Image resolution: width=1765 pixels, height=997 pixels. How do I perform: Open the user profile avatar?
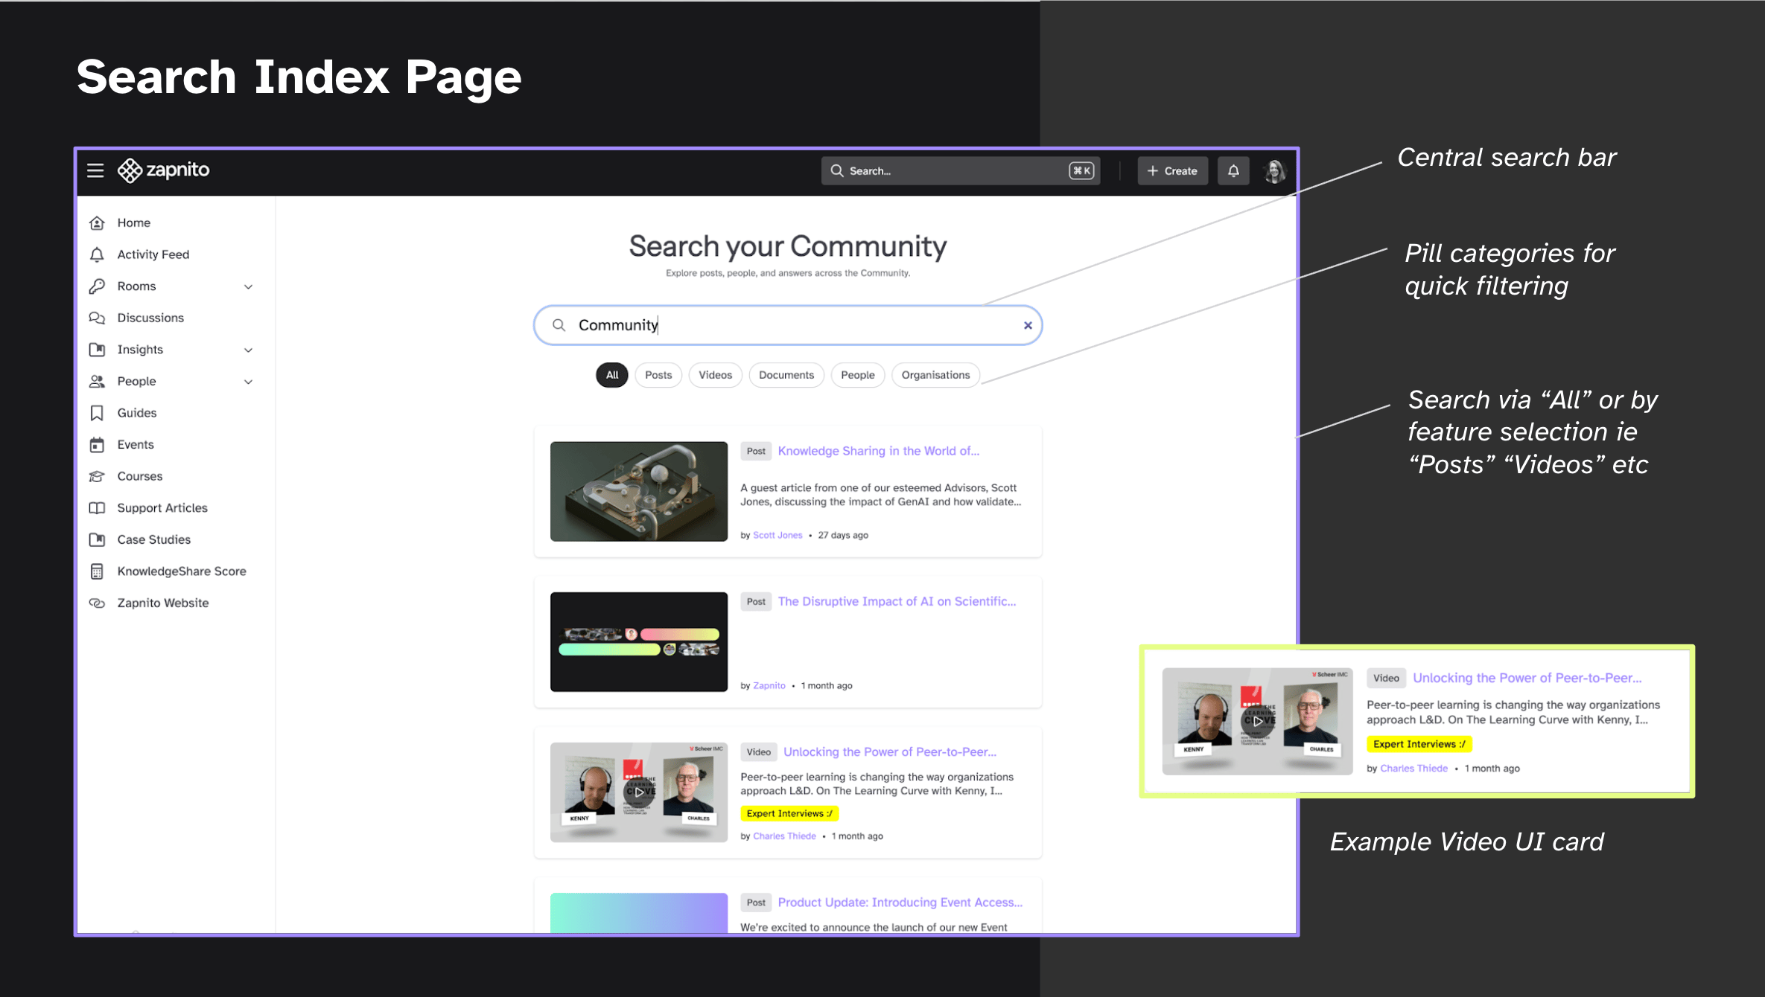coord(1274,171)
